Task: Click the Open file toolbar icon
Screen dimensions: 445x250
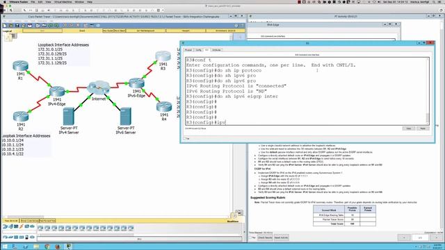Action: 11,26
